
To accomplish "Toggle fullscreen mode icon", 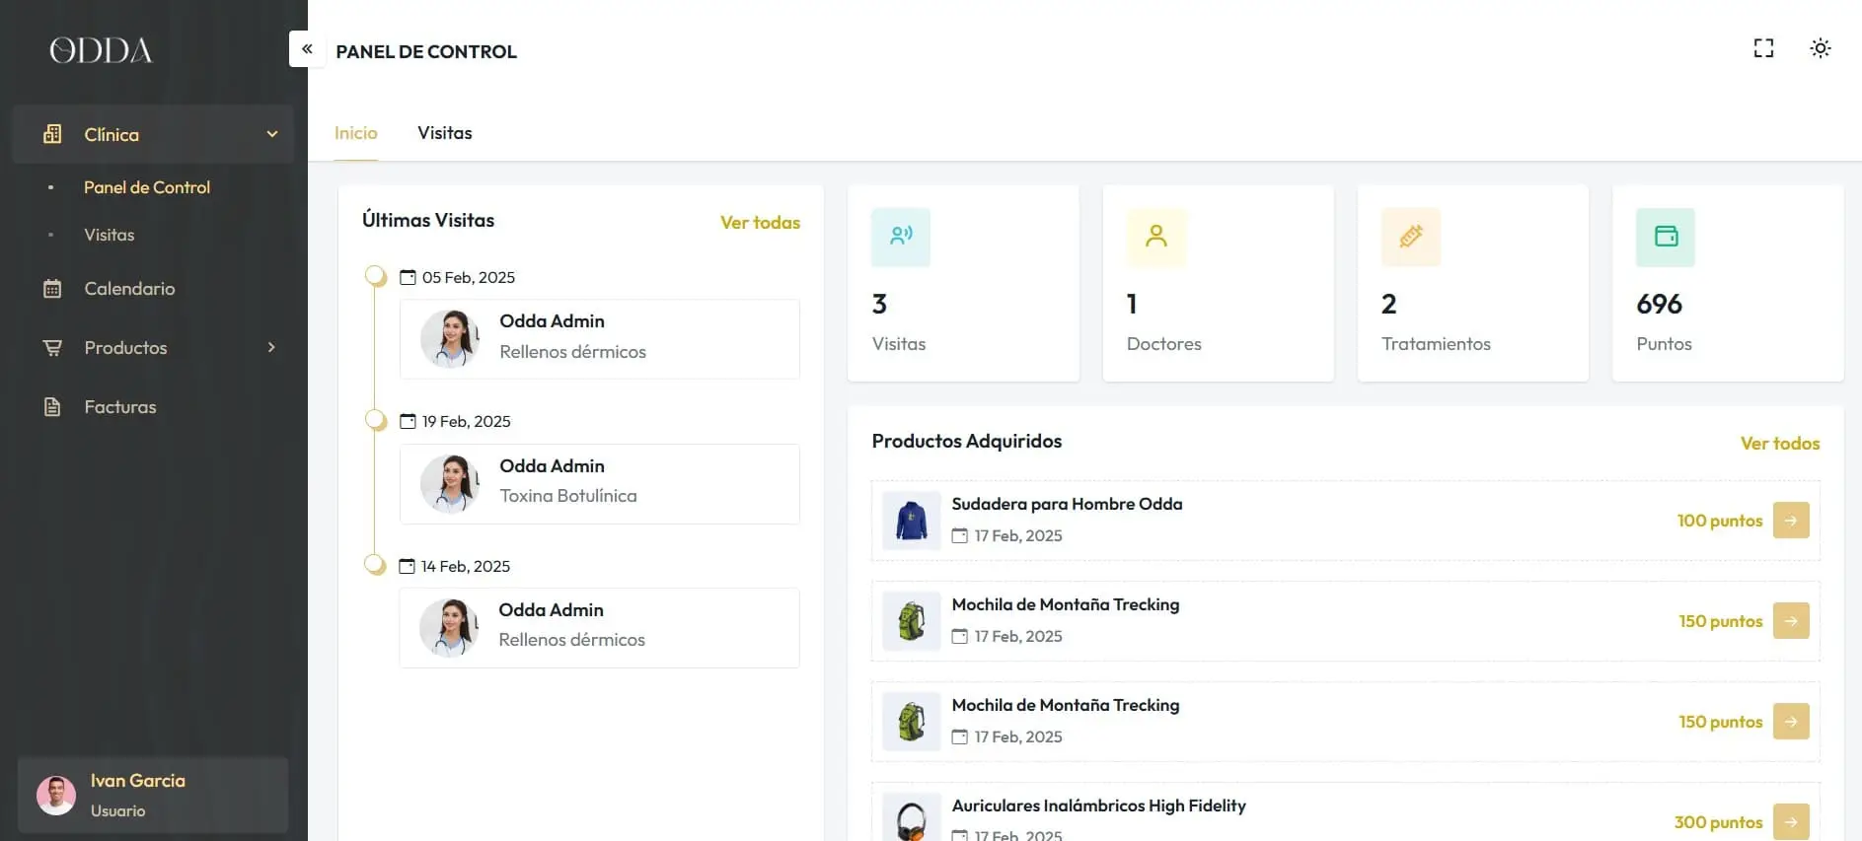I will (x=1763, y=48).
